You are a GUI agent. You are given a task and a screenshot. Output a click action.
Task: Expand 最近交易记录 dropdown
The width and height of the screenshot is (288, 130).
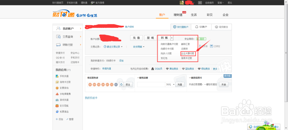[x=122, y=47]
